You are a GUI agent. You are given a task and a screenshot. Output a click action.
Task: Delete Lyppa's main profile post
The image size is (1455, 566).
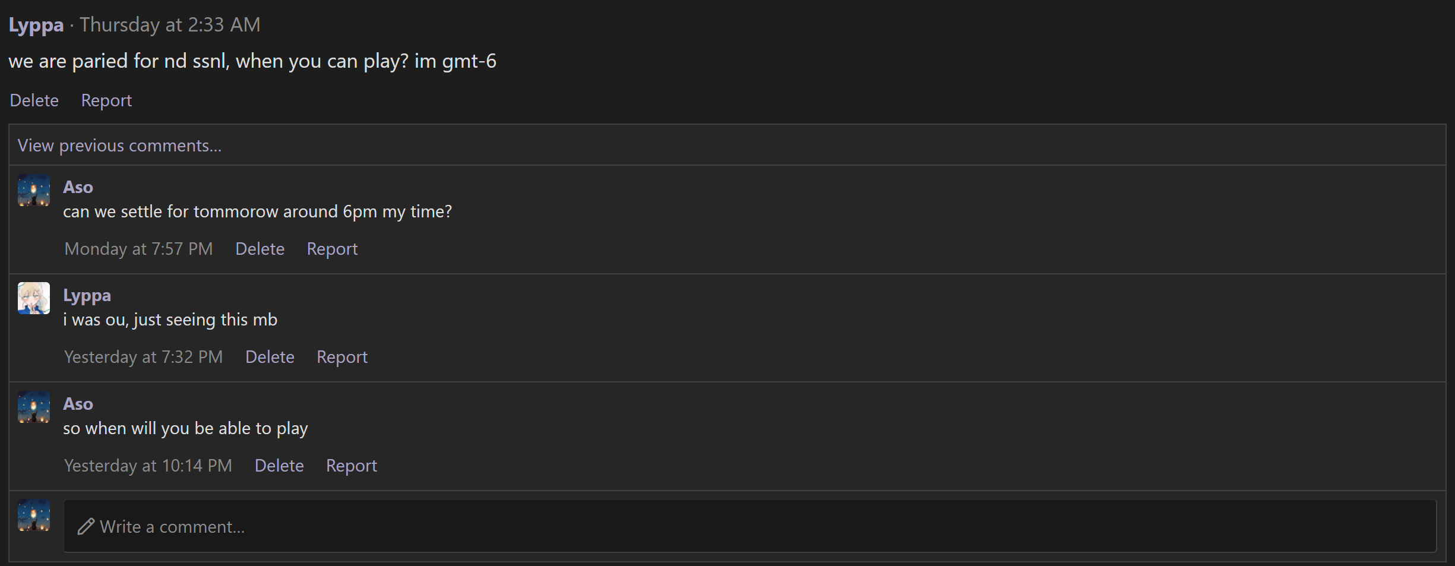tap(34, 100)
